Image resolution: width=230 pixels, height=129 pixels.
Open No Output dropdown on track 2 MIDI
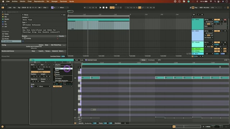click(208, 38)
